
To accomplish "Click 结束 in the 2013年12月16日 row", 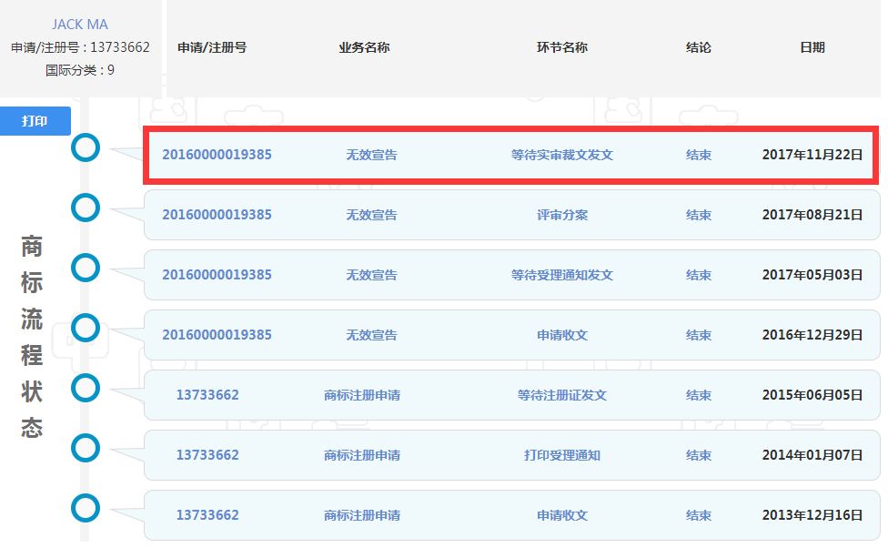I will [698, 515].
